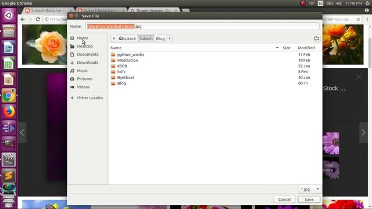Open the Byethost folder
Viewport: 372px width, 209px height.
pos(126,77)
